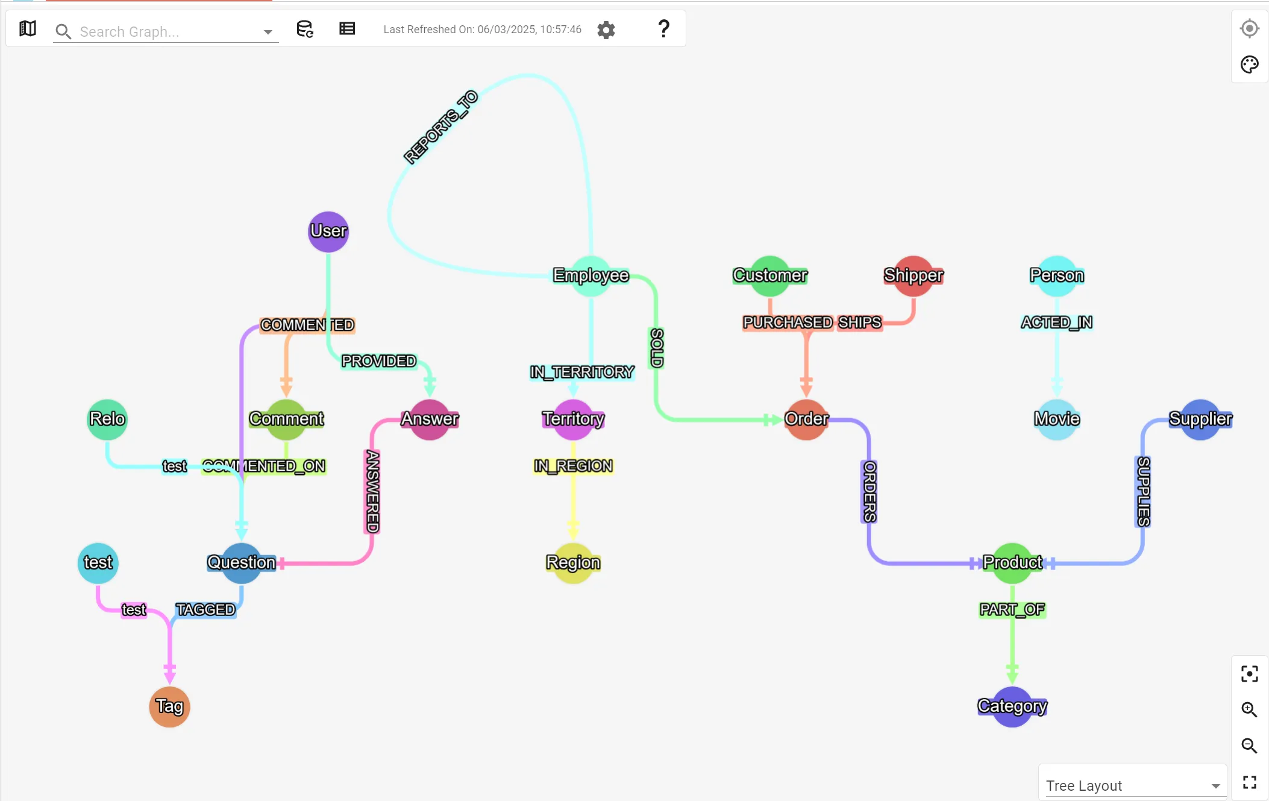
Task: Zoom out of the graph
Action: tap(1250, 746)
